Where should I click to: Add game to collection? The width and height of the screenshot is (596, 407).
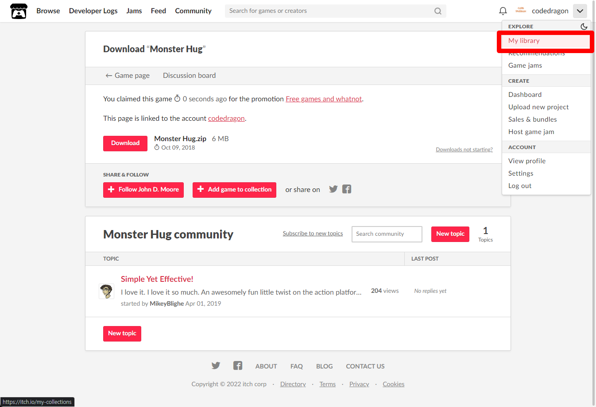(234, 190)
